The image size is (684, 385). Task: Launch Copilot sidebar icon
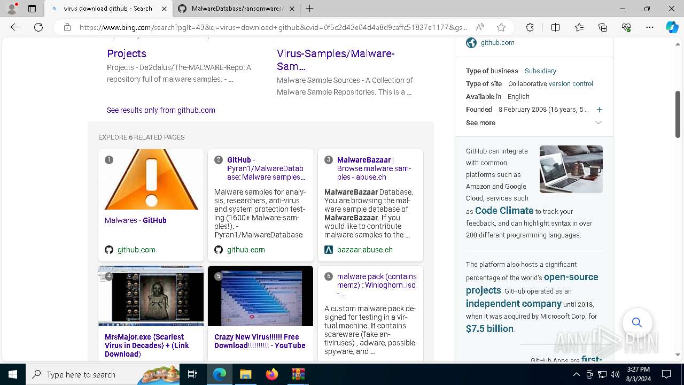[x=672, y=27]
